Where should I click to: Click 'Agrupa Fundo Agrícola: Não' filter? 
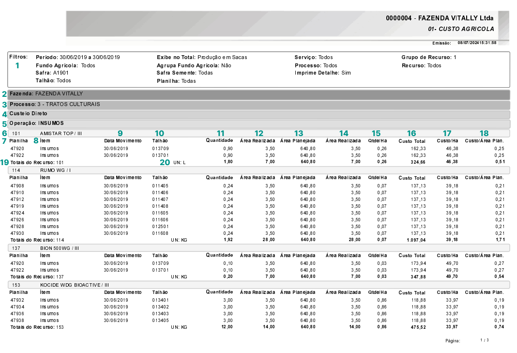point(194,65)
